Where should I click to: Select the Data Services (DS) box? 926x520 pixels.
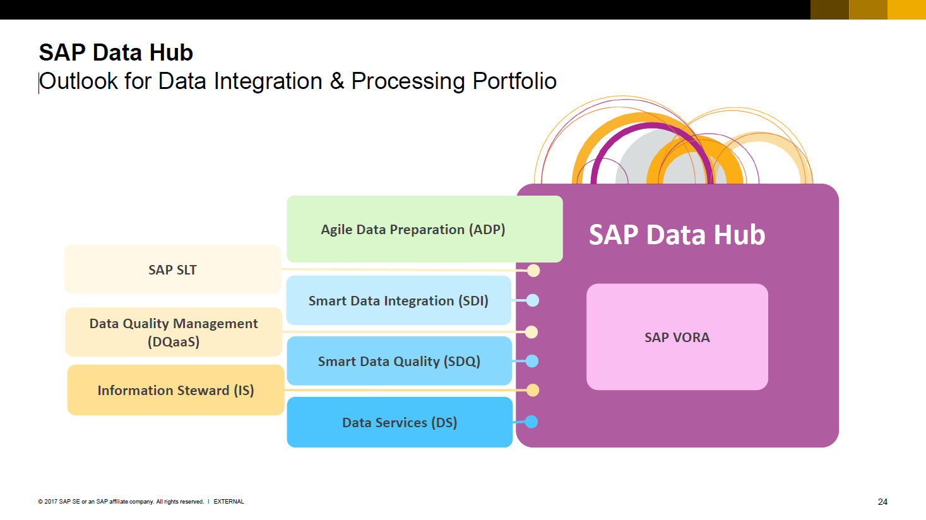click(400, 423)
